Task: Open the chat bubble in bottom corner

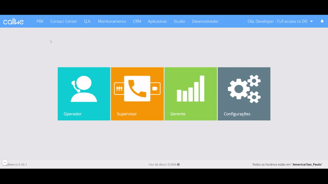Action: click(x=5, y=162)
